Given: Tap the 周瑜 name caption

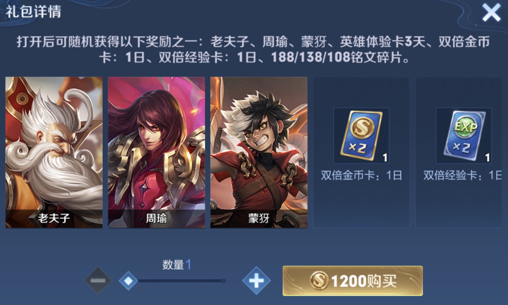Looking at the screenshot, I should [x=156, y=218].
